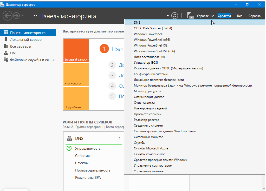The height and width of the screenshot is (191, 266).
Task: Click green Управляемость status icon
Action: click(69, 148)
